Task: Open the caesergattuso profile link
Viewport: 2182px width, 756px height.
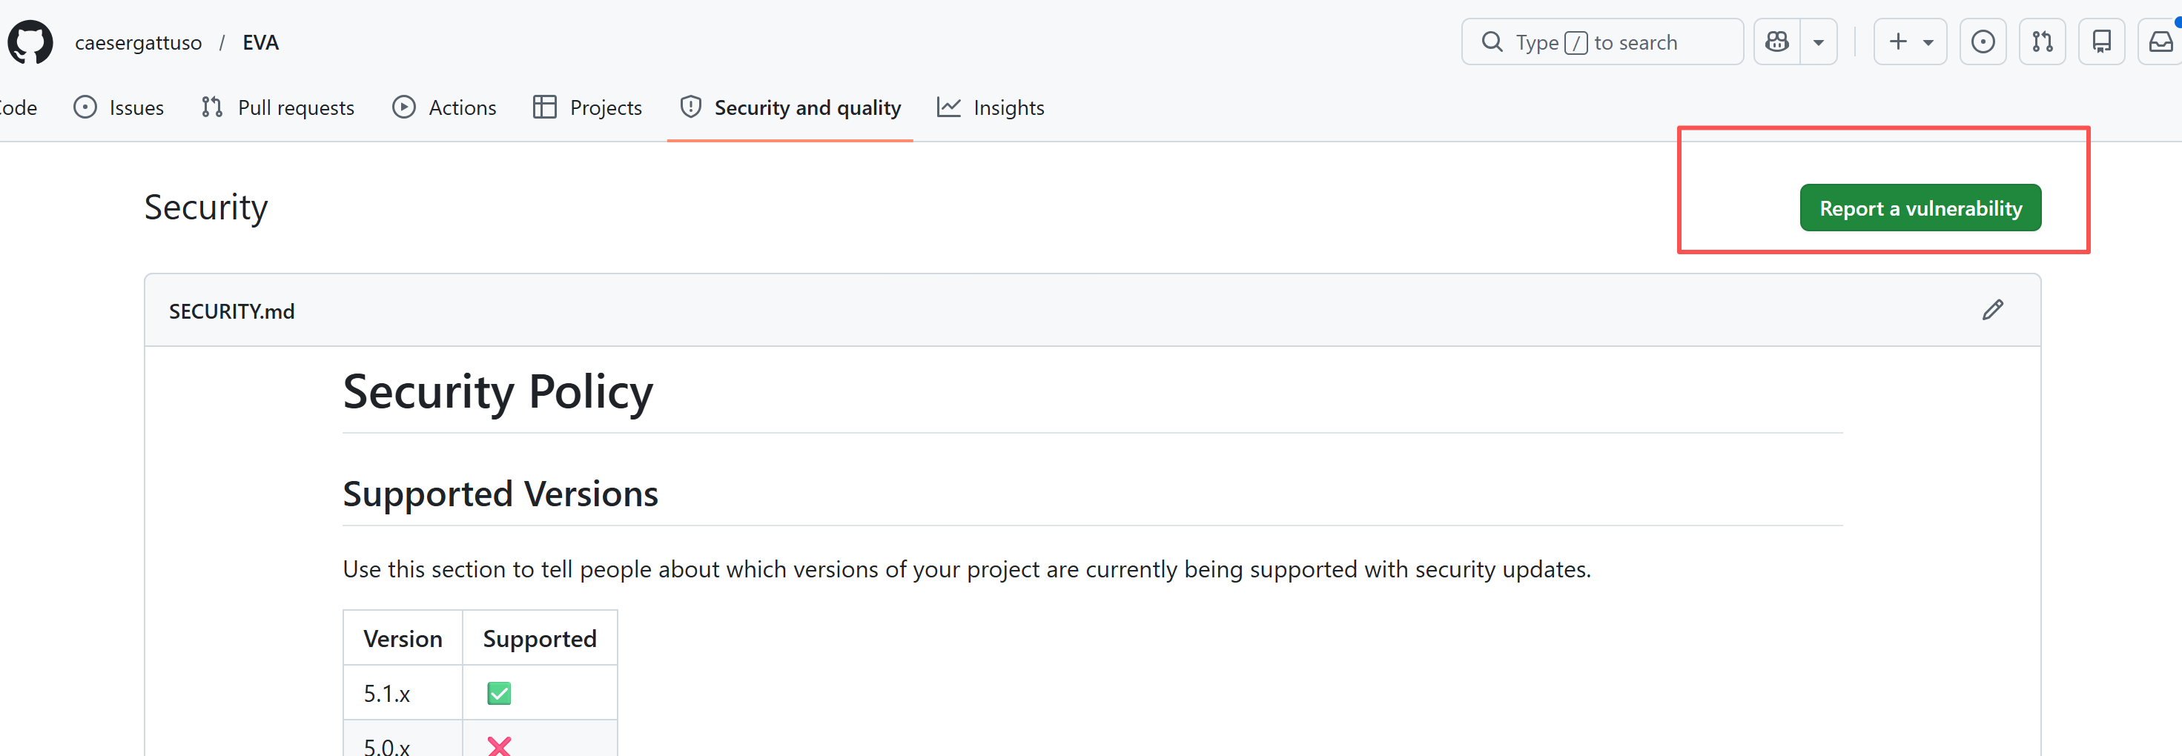Action: point(138,42)
